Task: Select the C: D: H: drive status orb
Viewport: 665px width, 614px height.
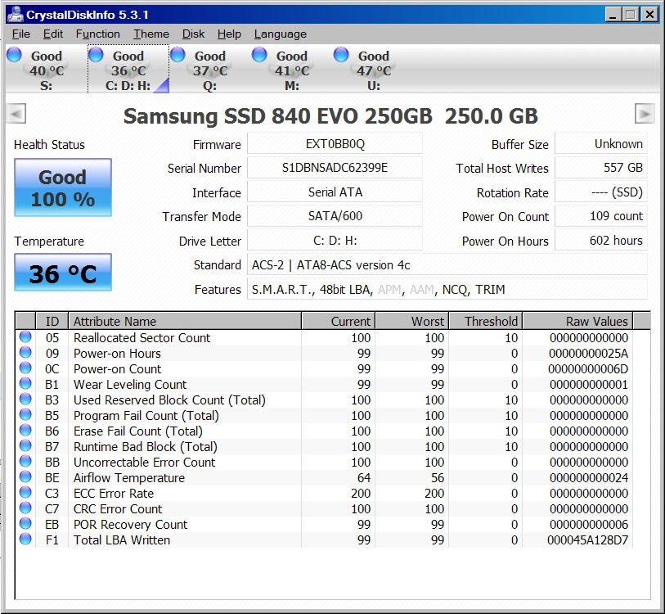Action: click(96, 54)
